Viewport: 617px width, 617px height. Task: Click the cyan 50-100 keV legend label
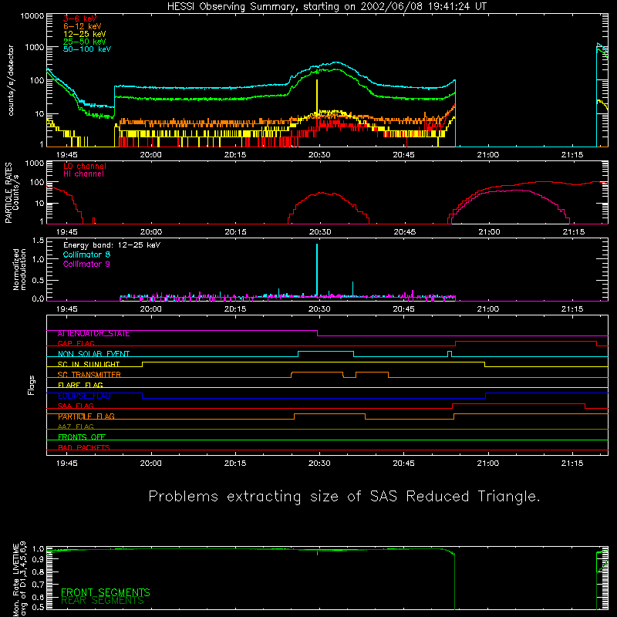tap(87, 49)
